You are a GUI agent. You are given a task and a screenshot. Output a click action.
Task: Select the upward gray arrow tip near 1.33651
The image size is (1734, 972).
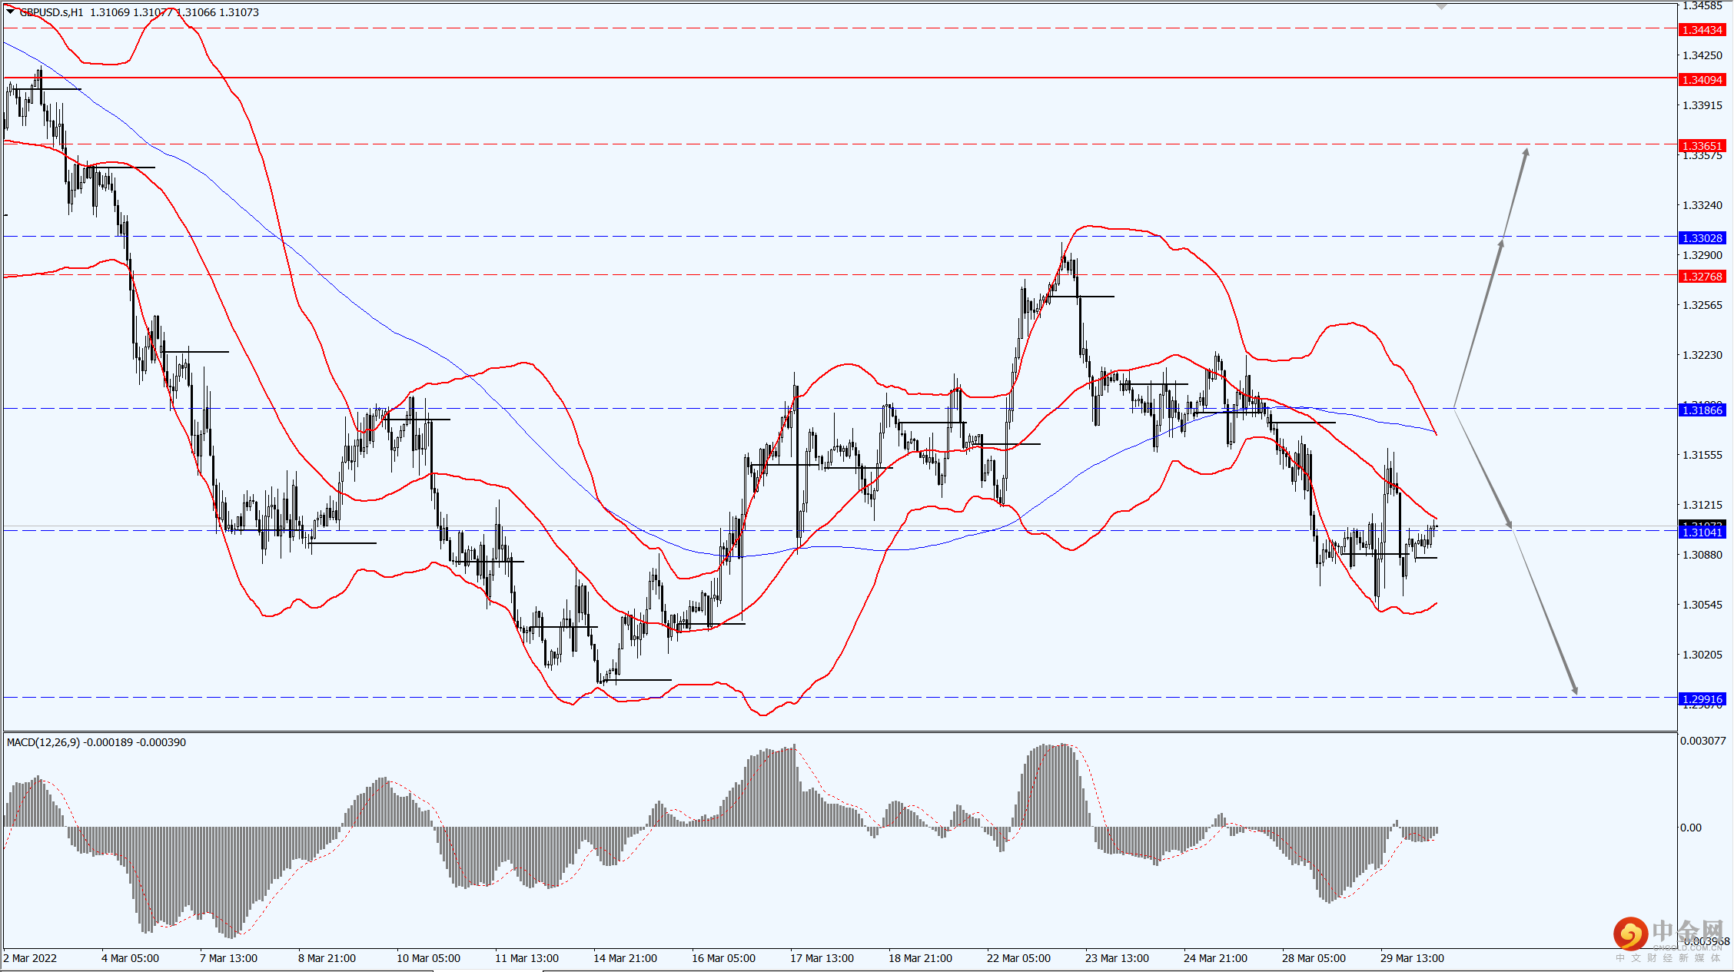(x=1526, y=153)
